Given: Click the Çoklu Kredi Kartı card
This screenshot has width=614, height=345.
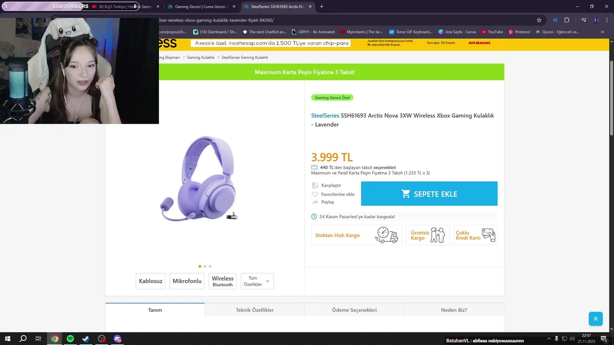Looking at the screenshot, I should click(x=475, y=235).
